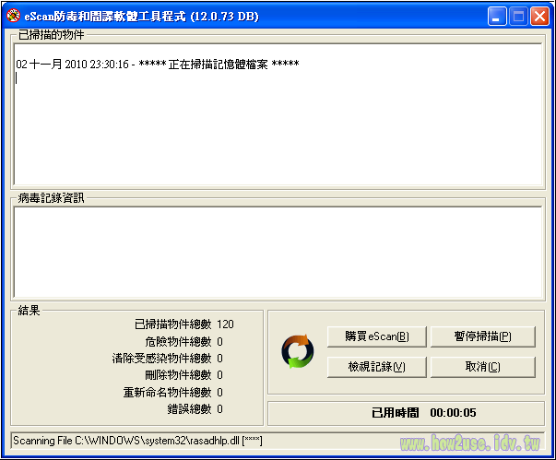Click the 已掃描物件總數 label
The image size is (556, 460).
coord(173,324)
